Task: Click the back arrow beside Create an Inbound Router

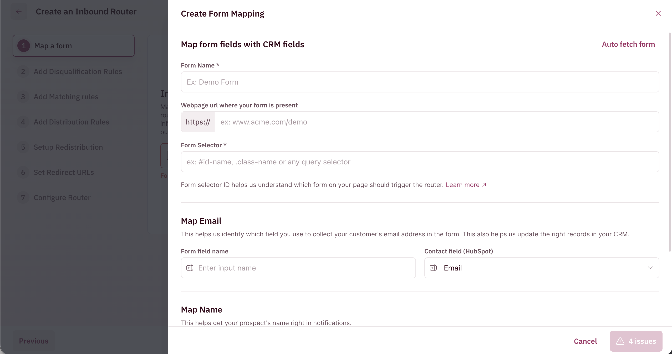Action: [x=19, y=11]
